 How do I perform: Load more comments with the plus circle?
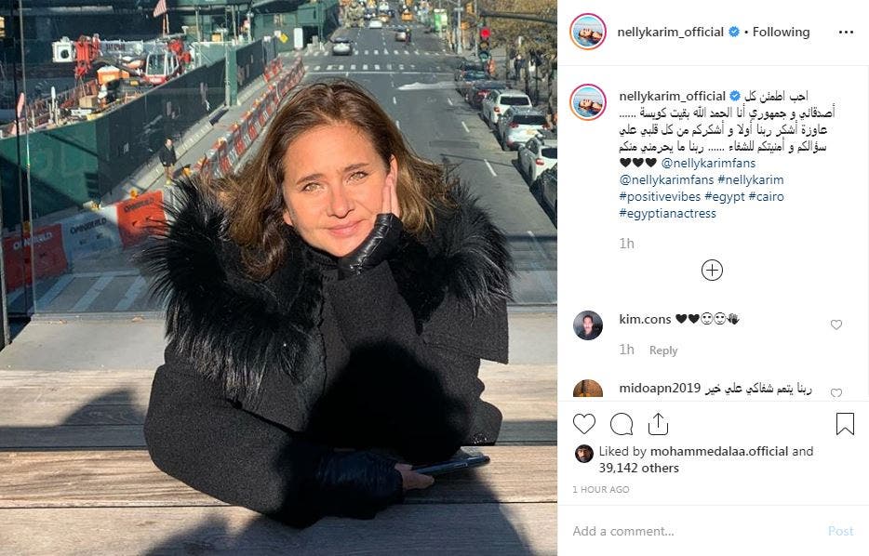click(712, 271)
